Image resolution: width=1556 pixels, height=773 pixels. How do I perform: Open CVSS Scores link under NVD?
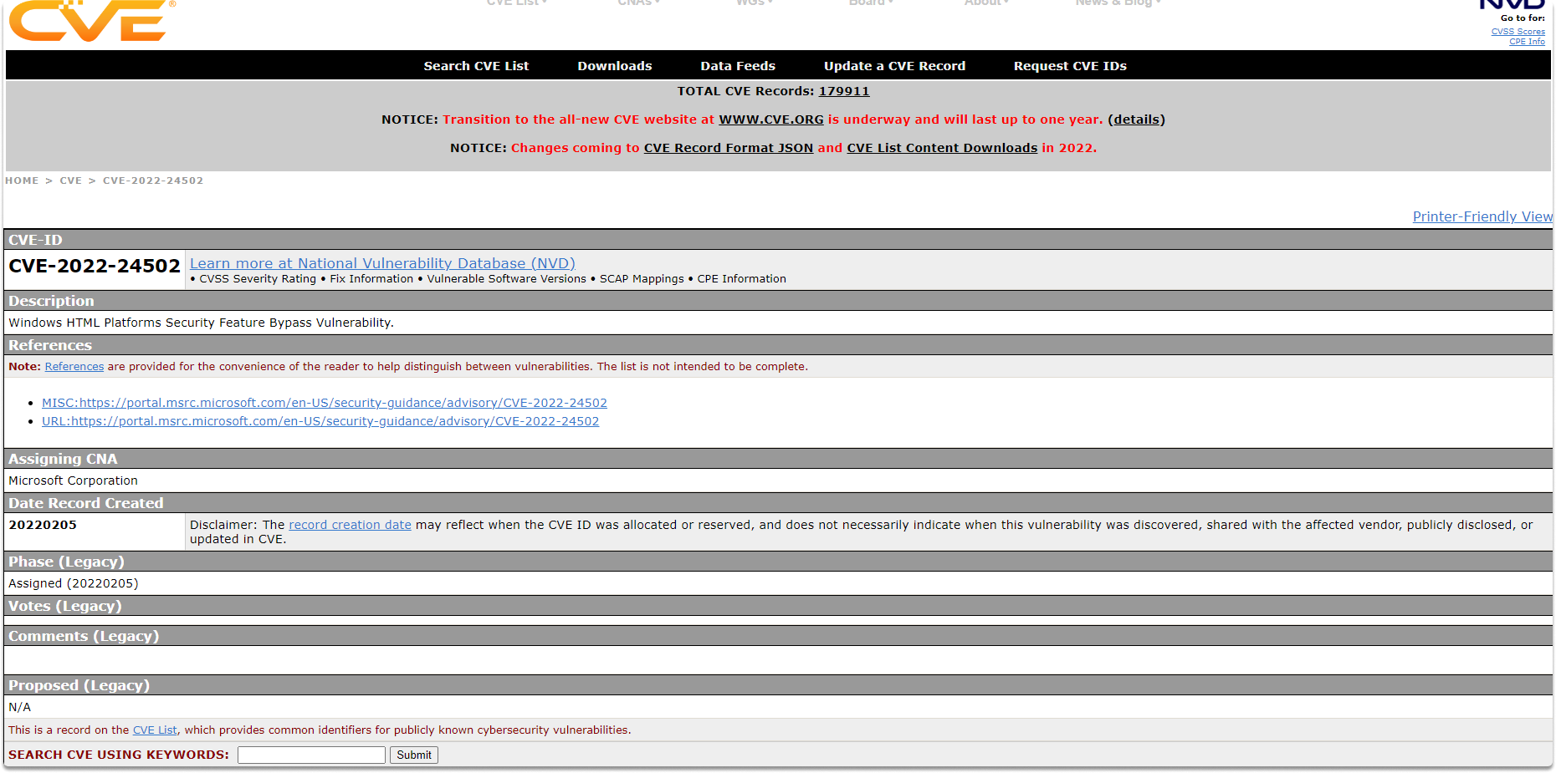click(x=1518, y=32)
